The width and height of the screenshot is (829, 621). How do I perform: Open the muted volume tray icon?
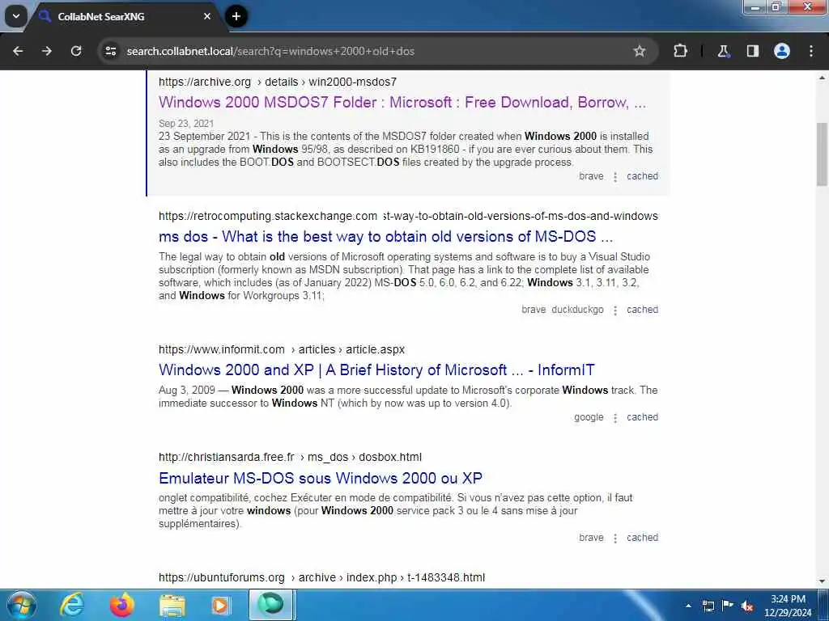tap(747, 606)
